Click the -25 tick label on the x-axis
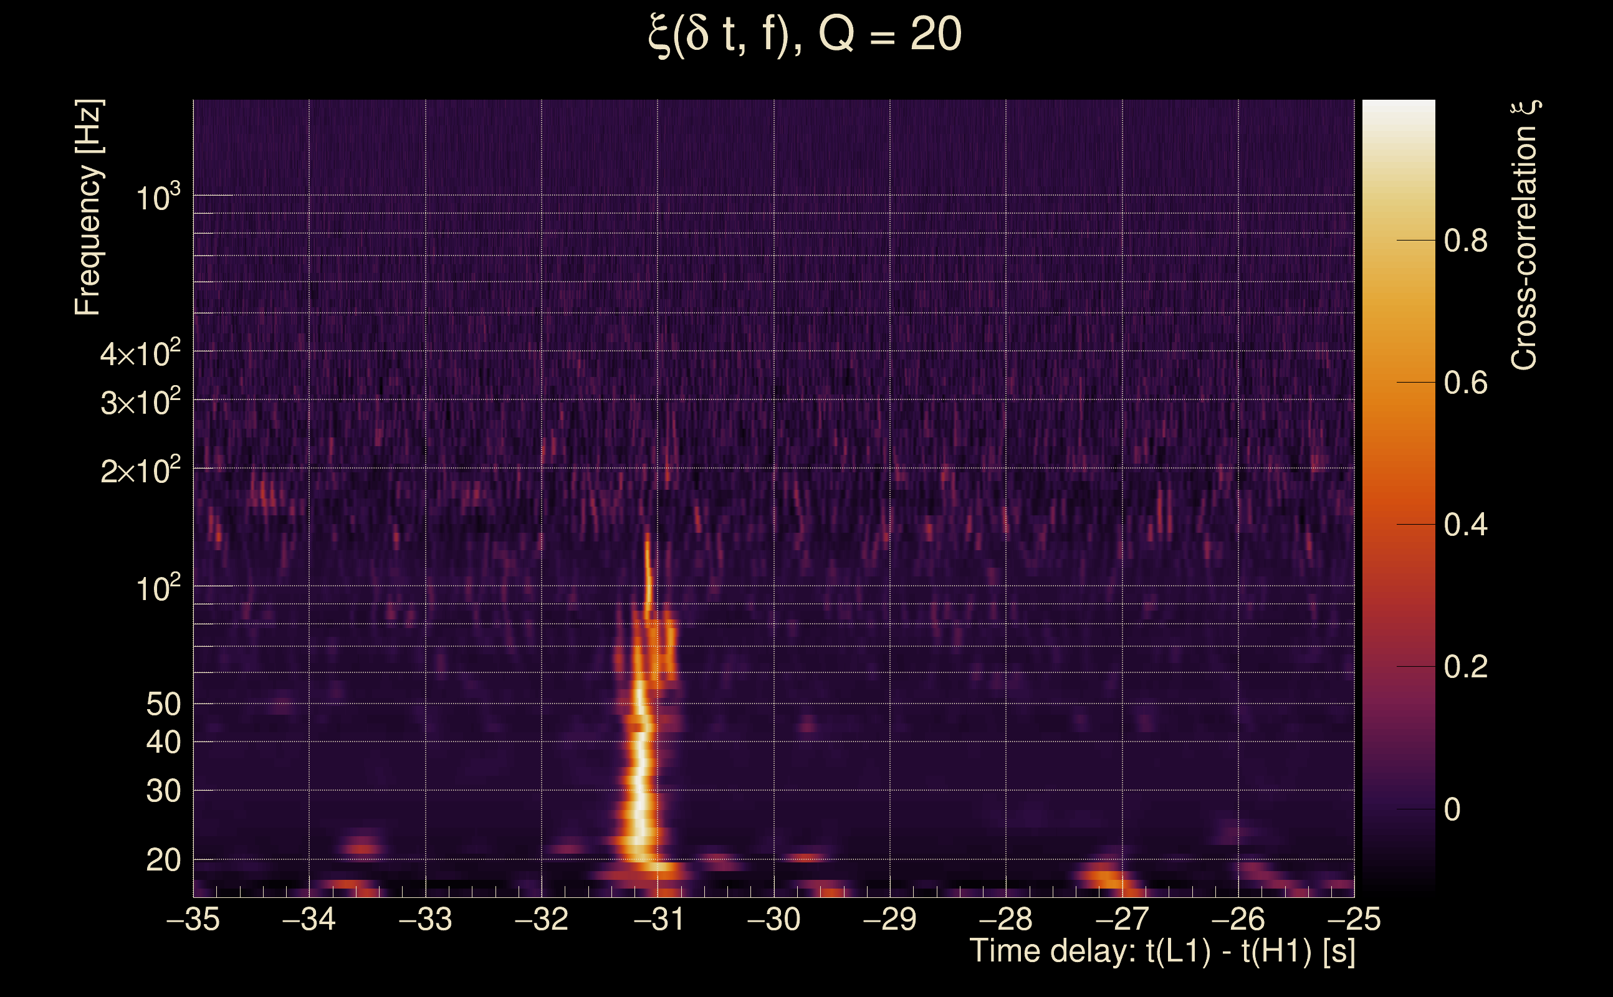Viewport: 1613px width, 997px height. [1354, 919]
